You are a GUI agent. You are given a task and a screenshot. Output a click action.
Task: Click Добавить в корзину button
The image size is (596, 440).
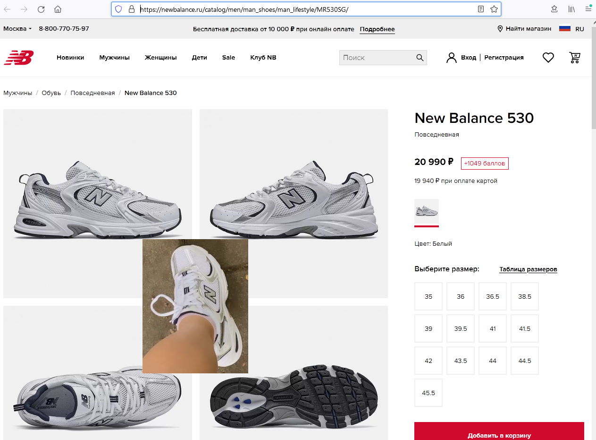coord(499,431)
